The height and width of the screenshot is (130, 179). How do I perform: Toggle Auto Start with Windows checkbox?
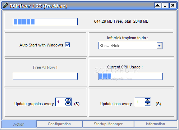click(67, 45)
